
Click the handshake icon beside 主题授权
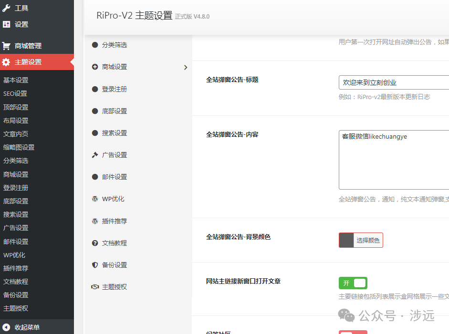(95, 287)
